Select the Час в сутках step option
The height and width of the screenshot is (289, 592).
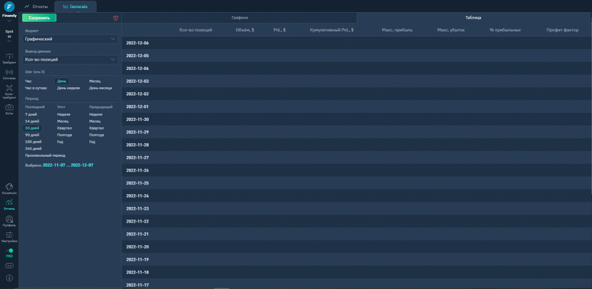36,88
